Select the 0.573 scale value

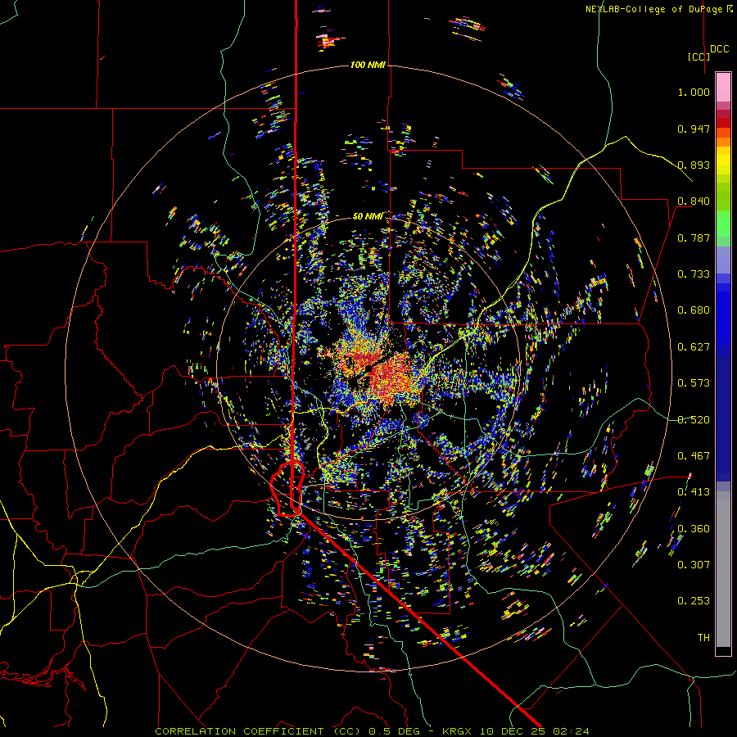click(x=694, y=383)
